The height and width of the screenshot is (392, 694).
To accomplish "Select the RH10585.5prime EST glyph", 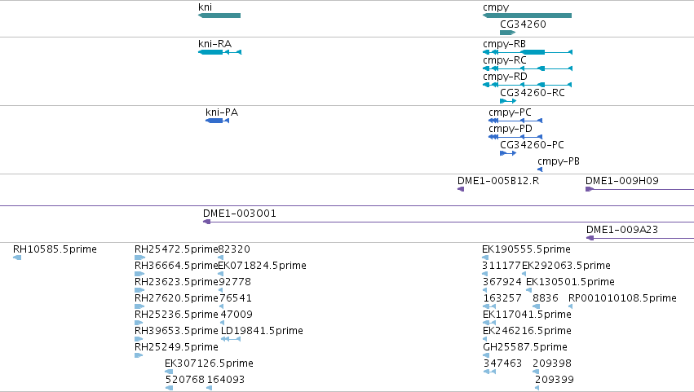I will (x=17, y=258).
